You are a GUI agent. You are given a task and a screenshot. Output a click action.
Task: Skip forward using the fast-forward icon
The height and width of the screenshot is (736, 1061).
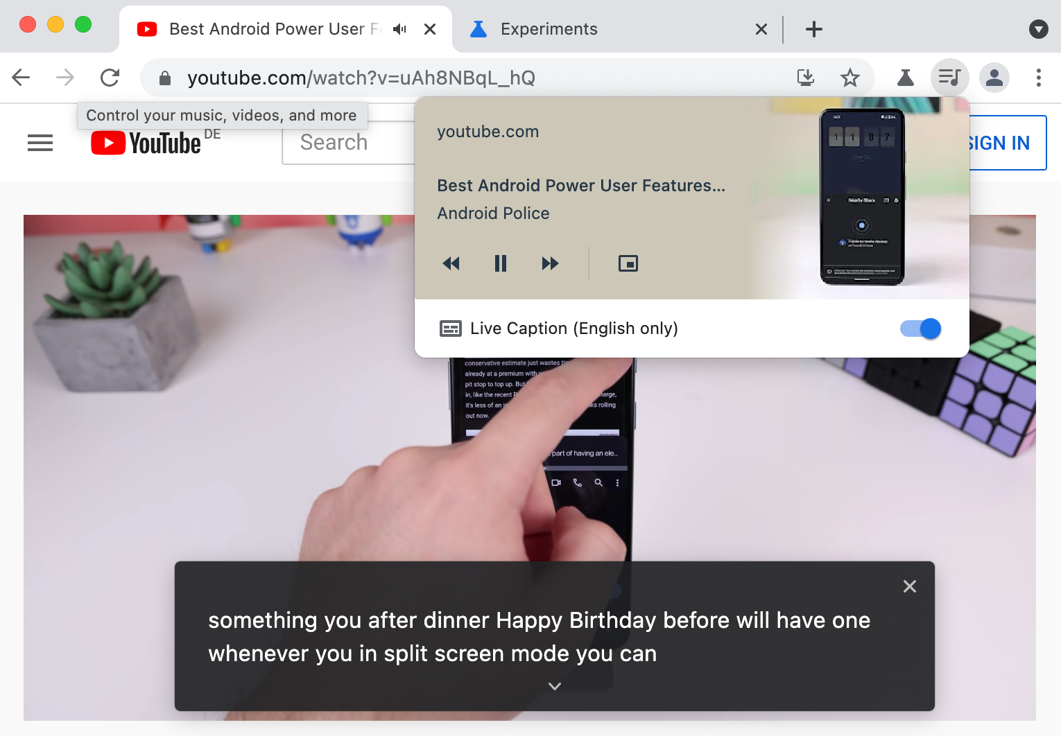[x=550, y=263]
